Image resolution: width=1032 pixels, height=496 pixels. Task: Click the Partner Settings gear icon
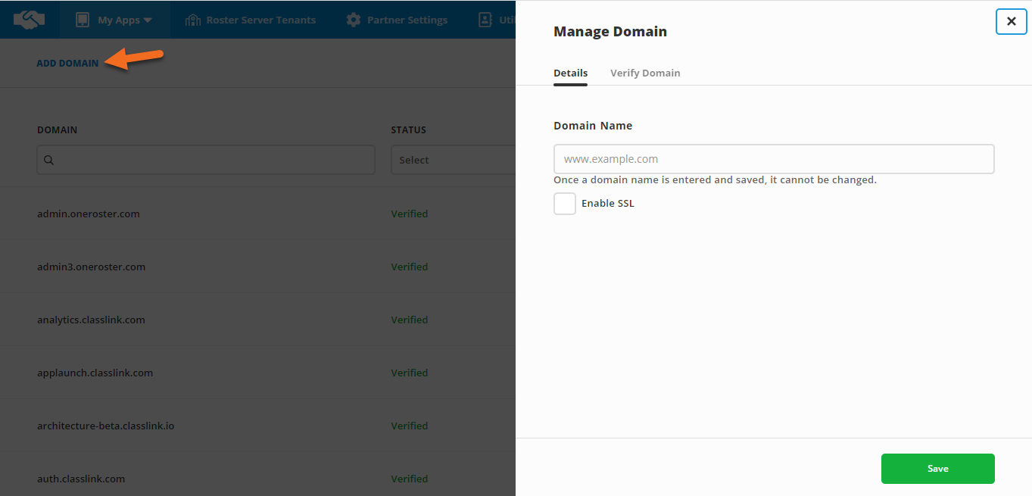354,20
